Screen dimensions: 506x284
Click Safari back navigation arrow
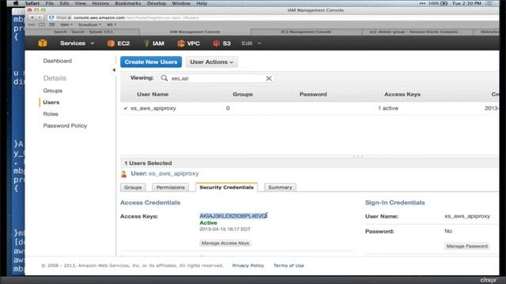[32, 17]
